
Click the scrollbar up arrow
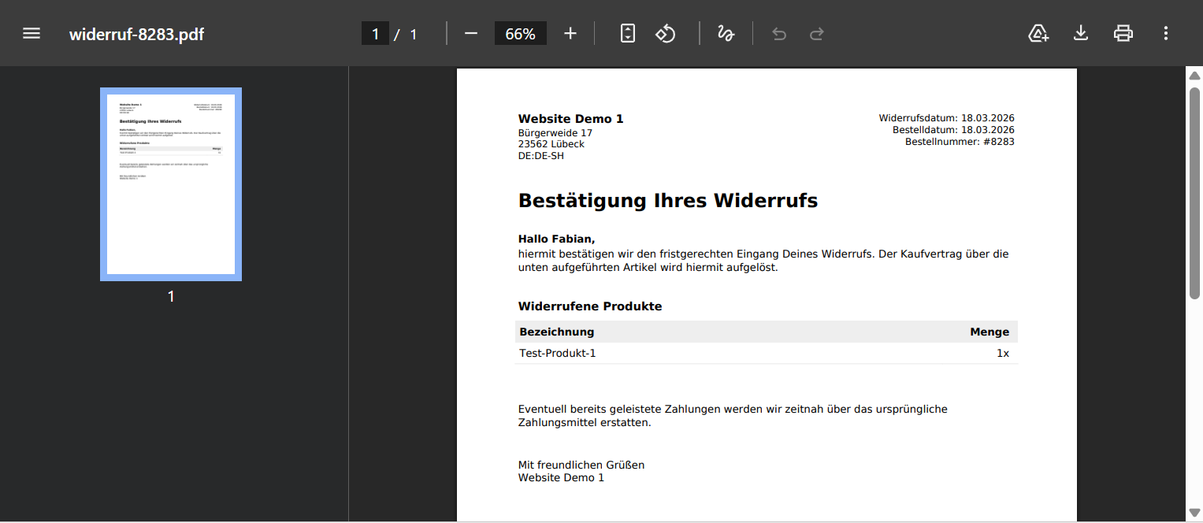tap(1194, 76)
